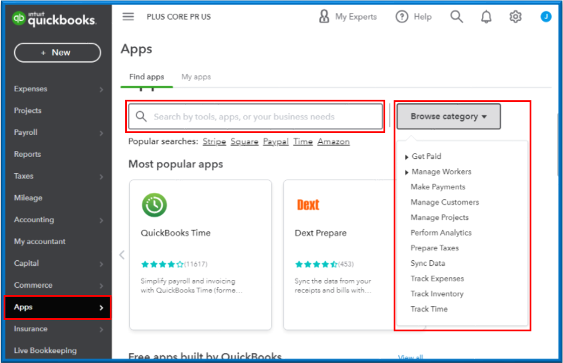Click the Time popular search link

[x=303, y=141]
